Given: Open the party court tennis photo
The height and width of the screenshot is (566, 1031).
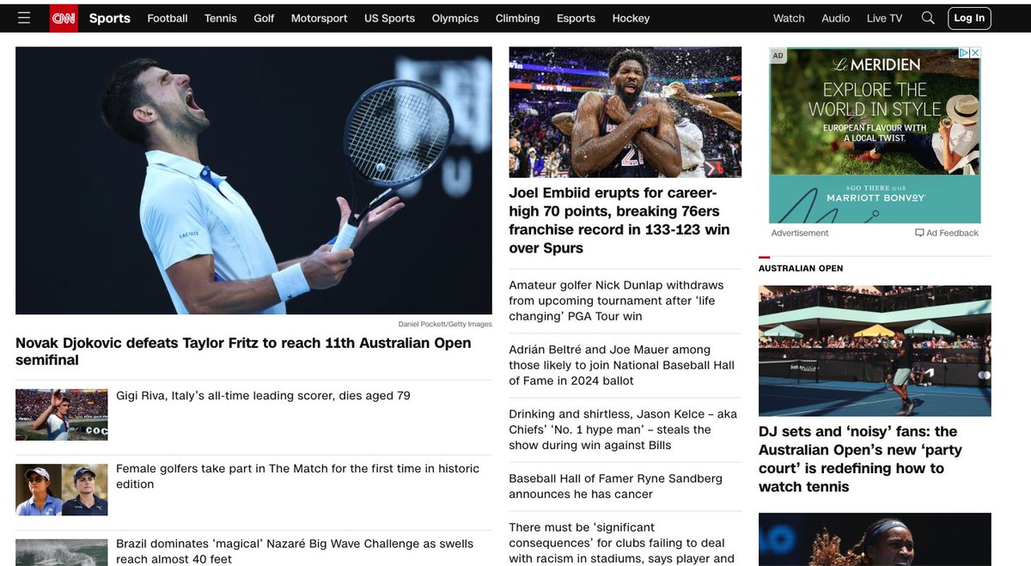Looking at the screenshot, I should [875, 350].
